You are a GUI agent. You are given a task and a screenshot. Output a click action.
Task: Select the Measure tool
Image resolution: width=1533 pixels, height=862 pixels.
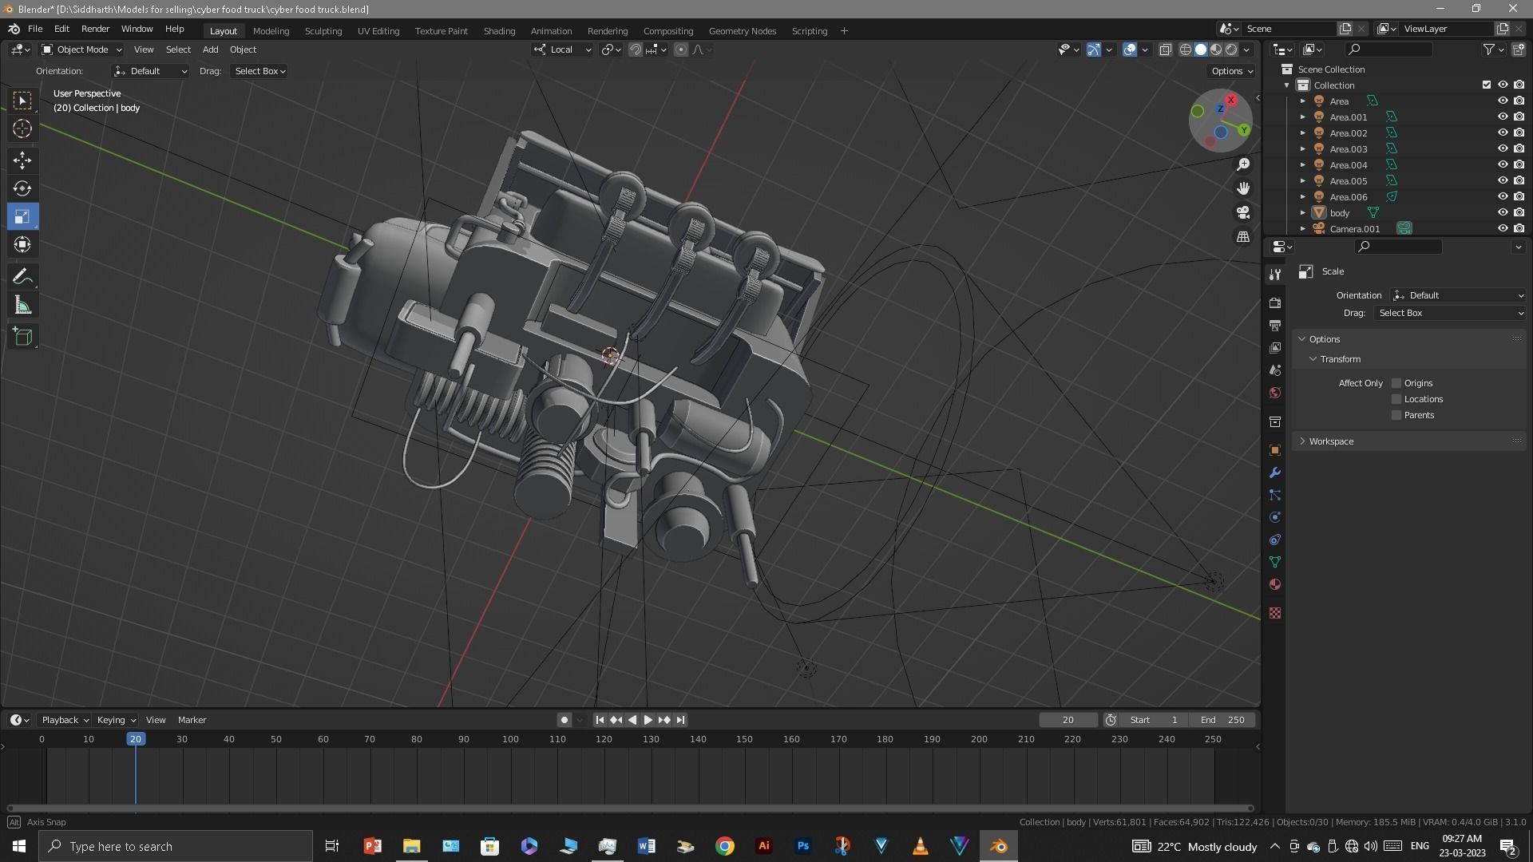(22, 306)
